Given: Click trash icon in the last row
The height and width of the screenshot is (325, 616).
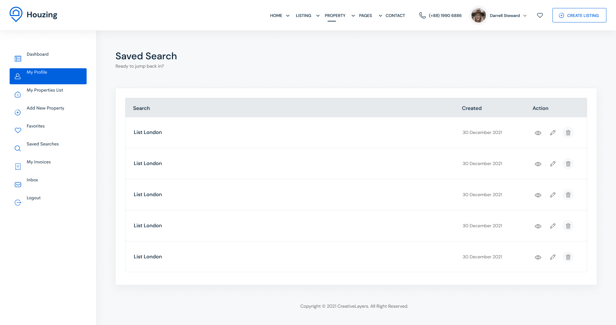Looking at the screenshot, I should click(568, 257).
